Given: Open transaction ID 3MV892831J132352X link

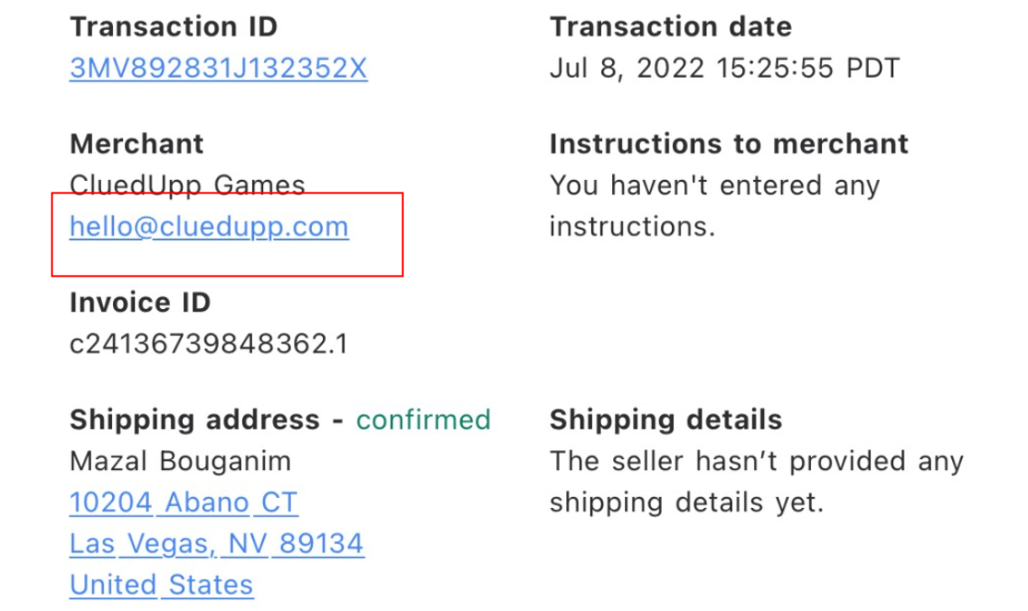Looking at the screenshot, I should tap(218, 69).
